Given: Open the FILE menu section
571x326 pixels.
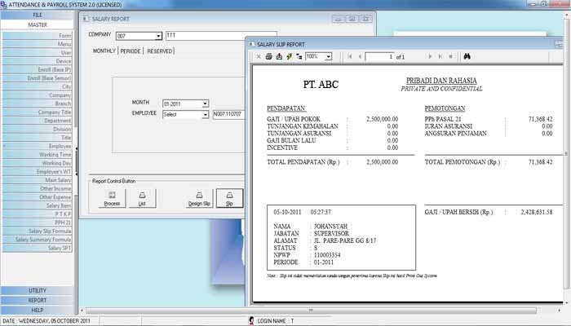Looking at the screenshot, I should tap(38, 15).
